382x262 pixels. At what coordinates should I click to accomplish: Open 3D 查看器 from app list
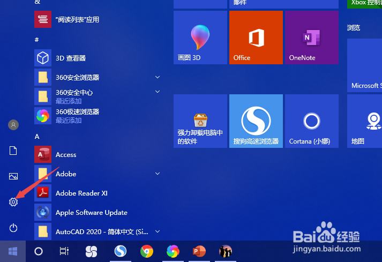tap(98, 58)
